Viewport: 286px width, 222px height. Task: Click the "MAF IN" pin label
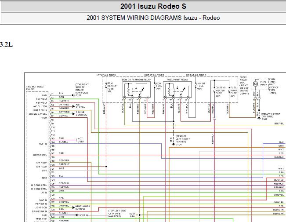tap(43, 144)
